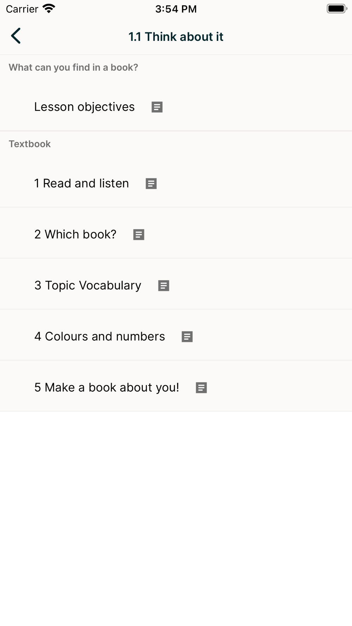Screen dimensions: 352x626
Task: Open the Lesson objectives item
Action: tap(84, 107)
